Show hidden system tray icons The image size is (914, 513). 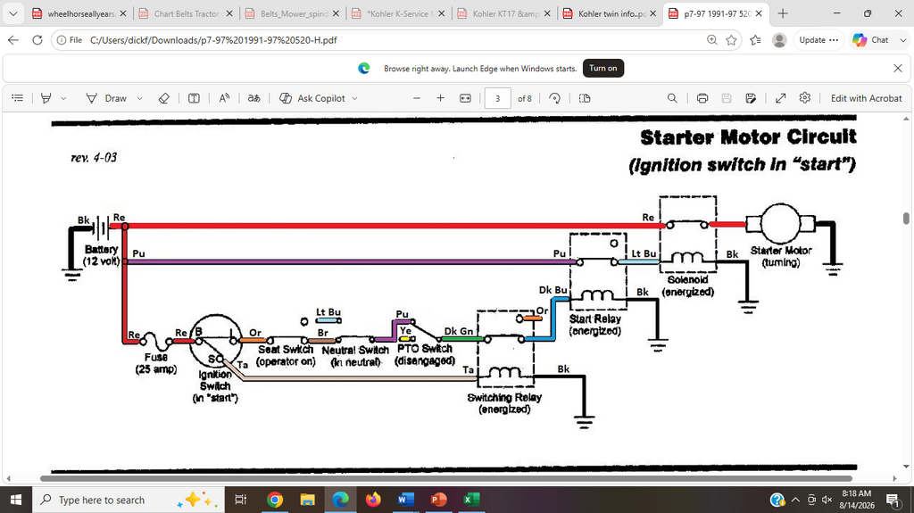pos(795,500)
